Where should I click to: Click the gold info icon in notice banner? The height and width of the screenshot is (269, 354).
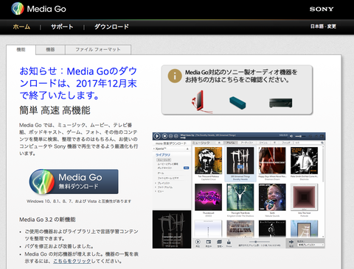pyautogui.click(x=175, y=76)
